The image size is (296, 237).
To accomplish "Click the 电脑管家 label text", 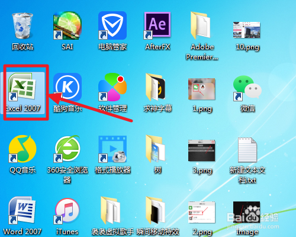I will [112, 47].
